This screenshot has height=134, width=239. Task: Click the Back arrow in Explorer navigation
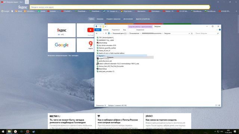click(x=97, y=33)
